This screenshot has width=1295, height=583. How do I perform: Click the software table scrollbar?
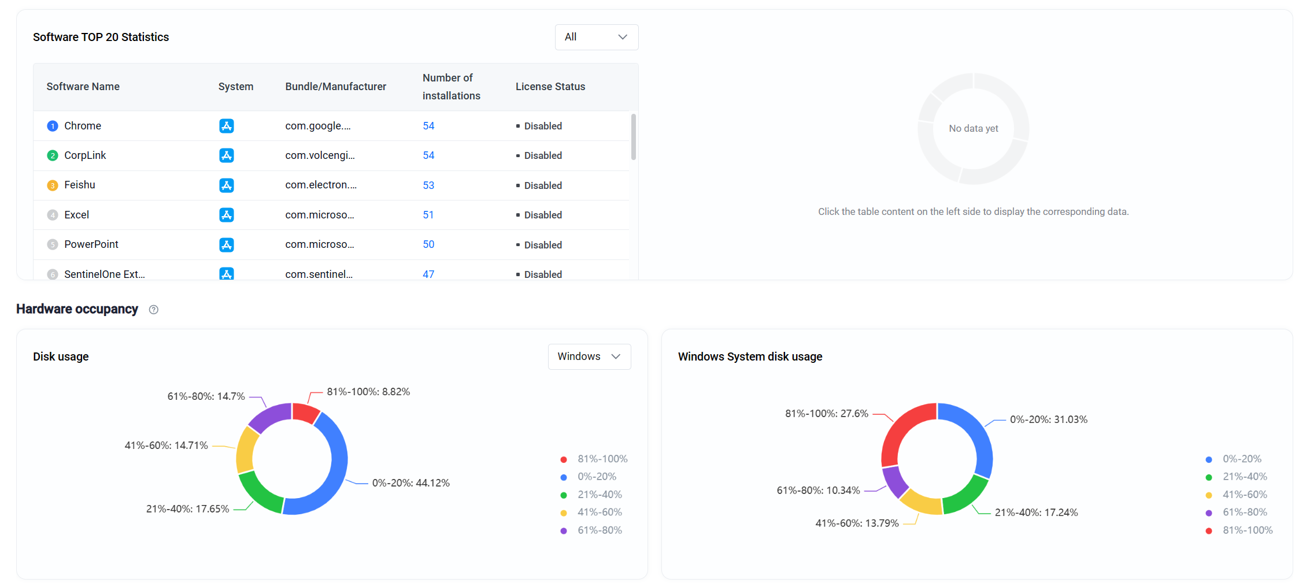(634, 137)
